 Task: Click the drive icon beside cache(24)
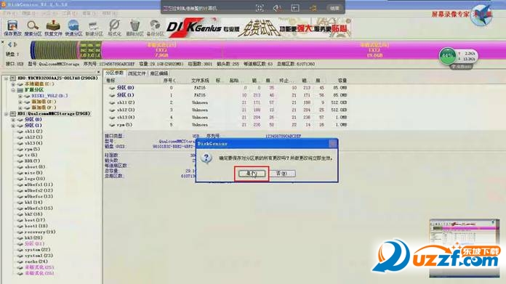pyautogui.click(x=20, y=261)
